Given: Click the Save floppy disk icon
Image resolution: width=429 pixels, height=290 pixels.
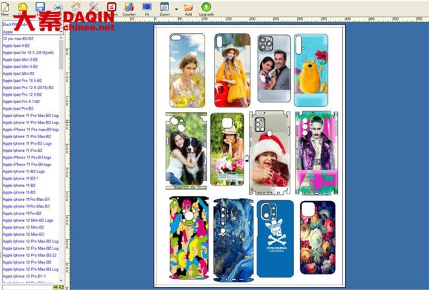Looking at the screenshot, I should [x=40, y=7].
